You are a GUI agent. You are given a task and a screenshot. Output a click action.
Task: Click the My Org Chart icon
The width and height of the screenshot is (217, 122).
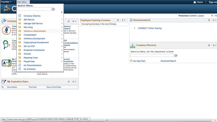131,61
